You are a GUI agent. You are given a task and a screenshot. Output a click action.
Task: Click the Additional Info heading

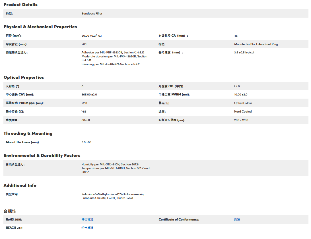tap(20, 185)
